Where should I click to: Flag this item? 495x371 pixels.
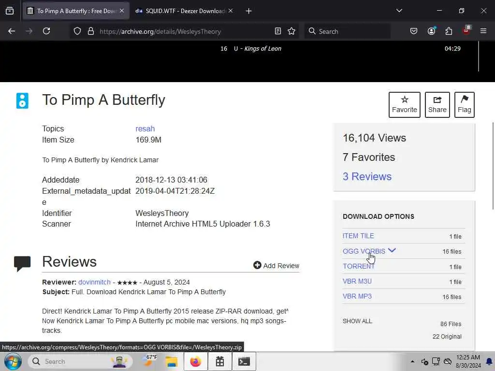tap(465, 105)
